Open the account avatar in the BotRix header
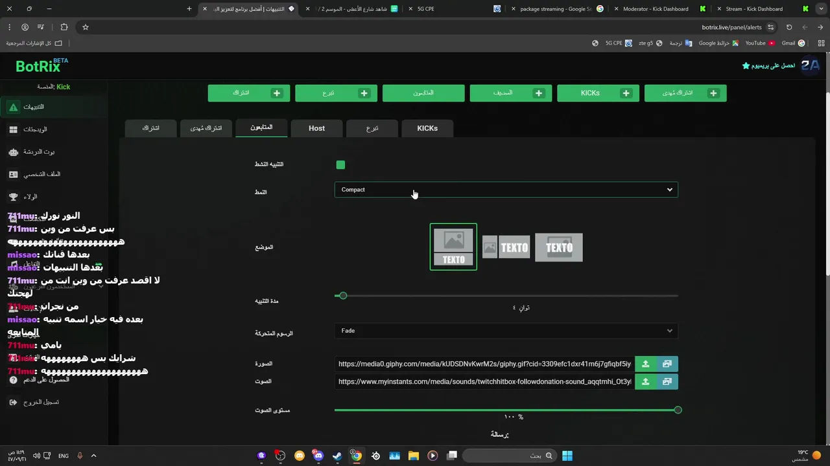This screenshot has height=466, width=830. point(811,65)
